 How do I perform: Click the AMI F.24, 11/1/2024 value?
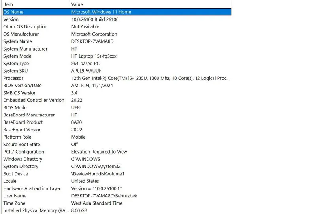92,85
